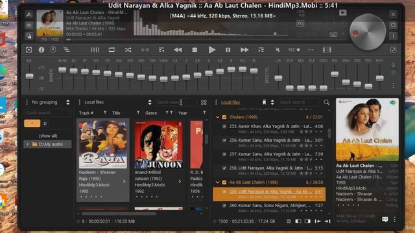Open the queue list icon next to A-B
Image resolution: width=415 pixels, height=233 pixels.
coord(161,50)
